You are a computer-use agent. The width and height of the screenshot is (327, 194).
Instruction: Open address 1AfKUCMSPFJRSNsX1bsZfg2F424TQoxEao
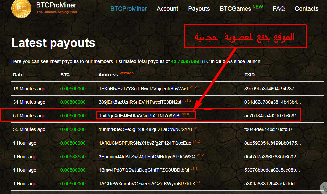(x=145, y=143)
